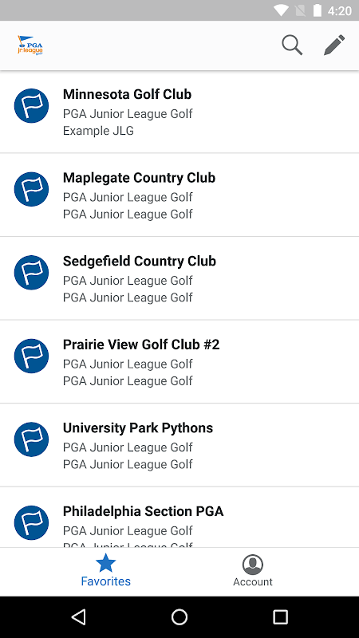Open search with the magnifier icon
Image resolution: width=359 pixels, height=638 pixels.
(x=292, y=45)
